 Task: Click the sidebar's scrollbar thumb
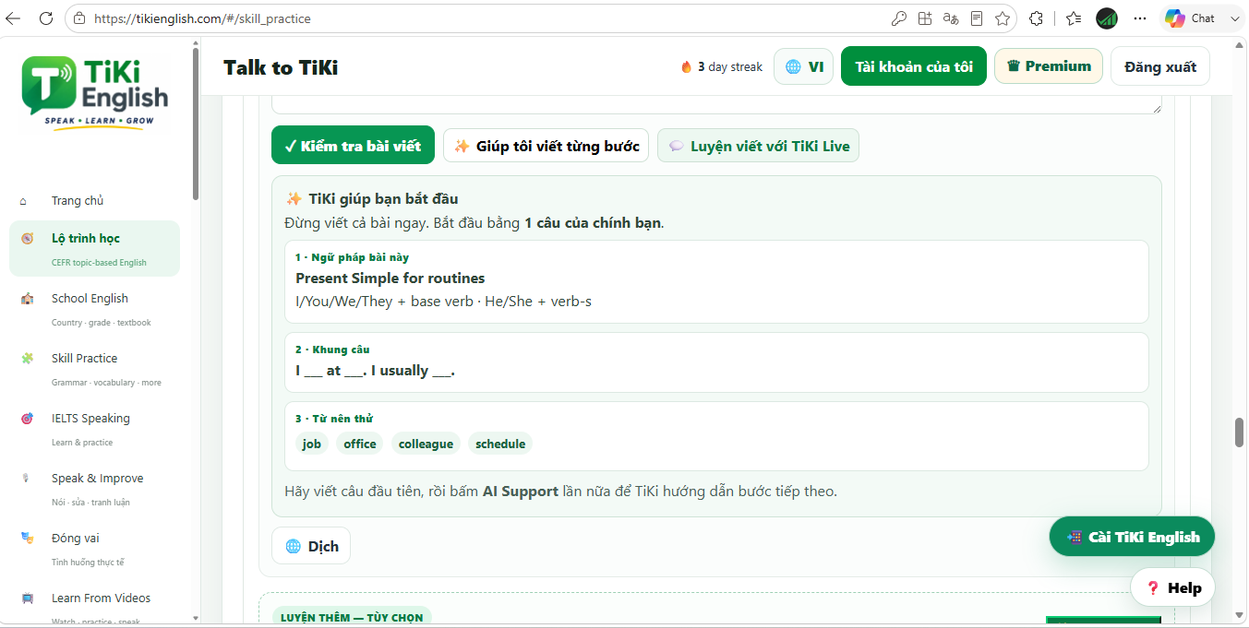pos(195,124)
